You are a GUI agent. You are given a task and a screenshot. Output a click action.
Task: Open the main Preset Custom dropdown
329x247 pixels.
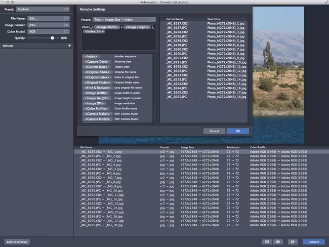pos(43,9)
